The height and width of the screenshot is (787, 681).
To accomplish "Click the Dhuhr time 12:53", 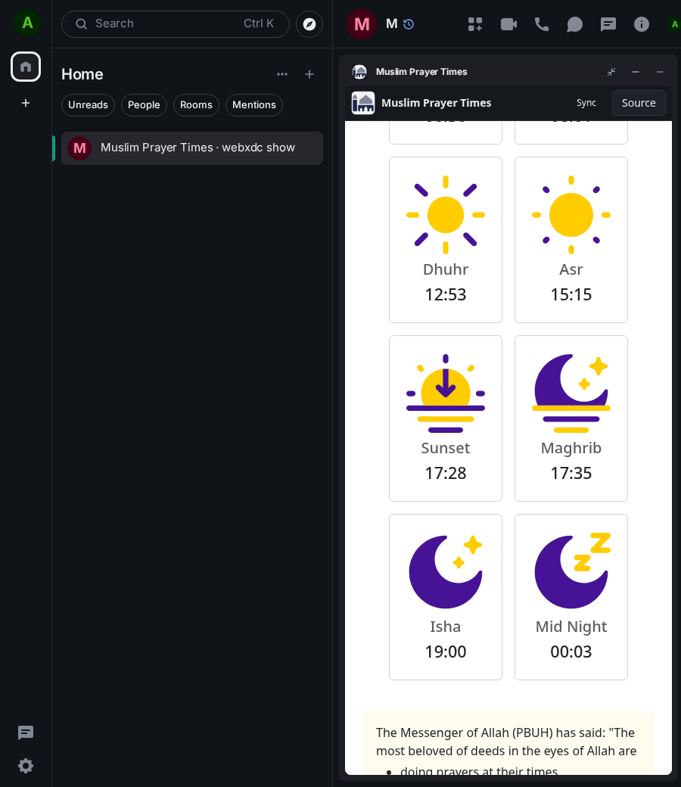I will (446, 294).
